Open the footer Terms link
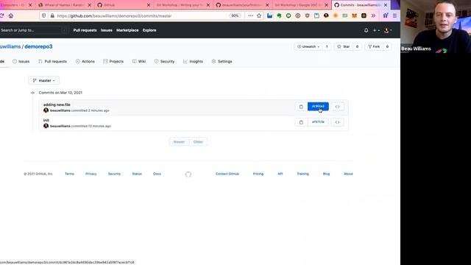The height and width of the screenshot is (265, 471). tap(69, 174)
